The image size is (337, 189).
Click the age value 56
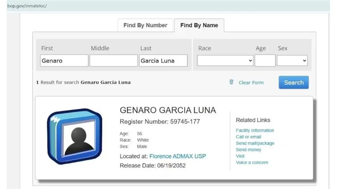[140, 133]
